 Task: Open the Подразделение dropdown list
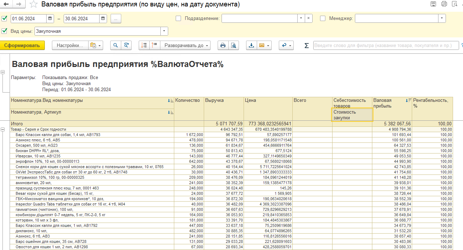coord(301,19)
